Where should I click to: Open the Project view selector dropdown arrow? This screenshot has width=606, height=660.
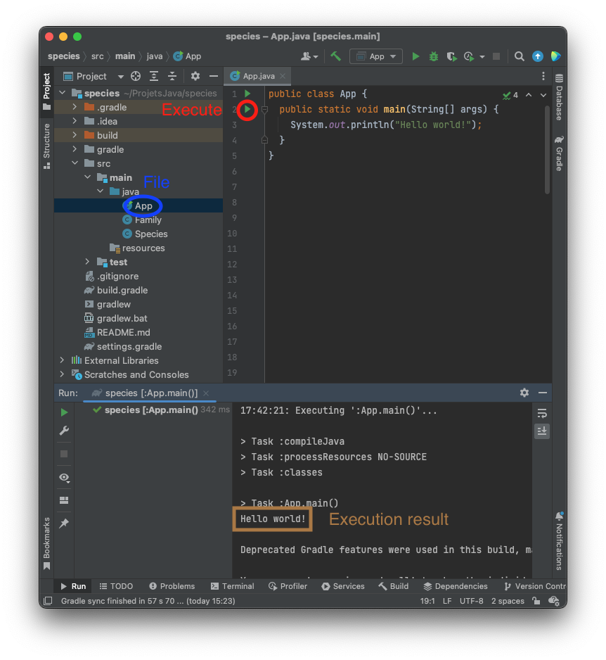click(121, 77)
